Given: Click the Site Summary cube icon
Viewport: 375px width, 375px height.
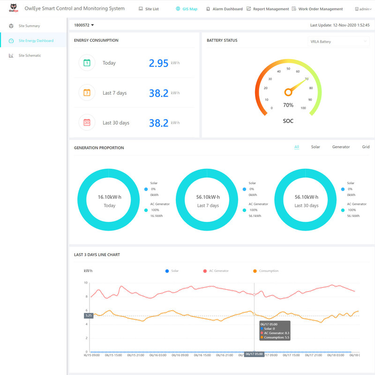Looking at the screenshot, I should pyautogui.click(x=11, y=26).
